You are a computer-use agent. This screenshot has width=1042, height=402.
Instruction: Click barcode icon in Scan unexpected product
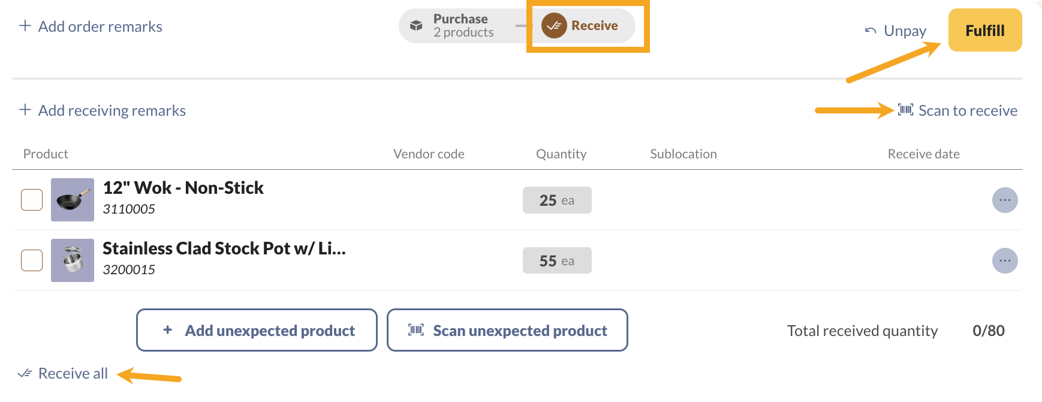click(416, 330)
